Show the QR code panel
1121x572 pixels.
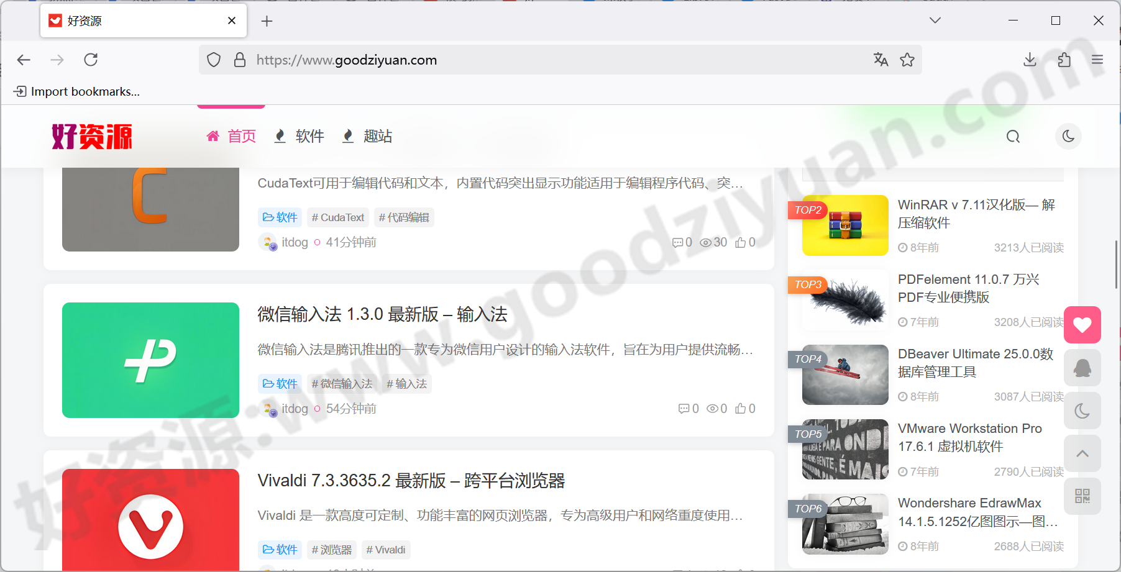[x=1082, y=496]
